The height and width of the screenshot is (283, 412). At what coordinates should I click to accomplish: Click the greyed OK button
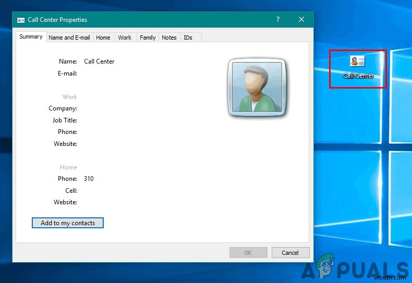248,253
